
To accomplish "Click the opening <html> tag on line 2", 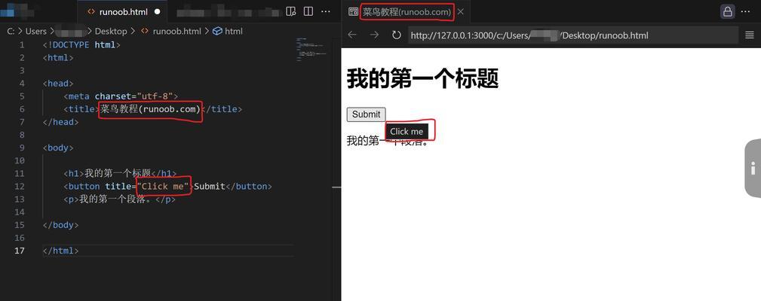I will (x=58, y=58).
